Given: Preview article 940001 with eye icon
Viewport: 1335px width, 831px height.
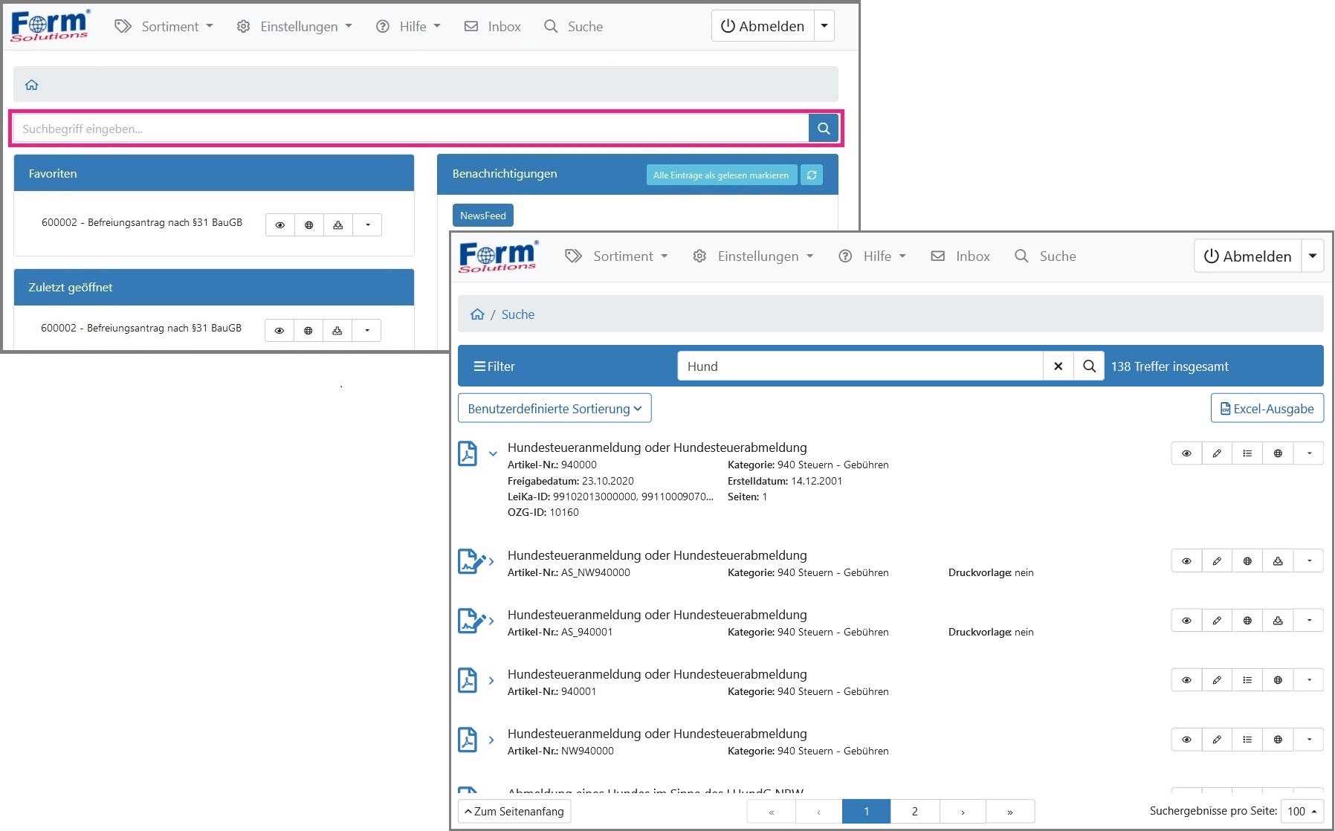Looking at the screenshot, I should (x=1186, y=680).
